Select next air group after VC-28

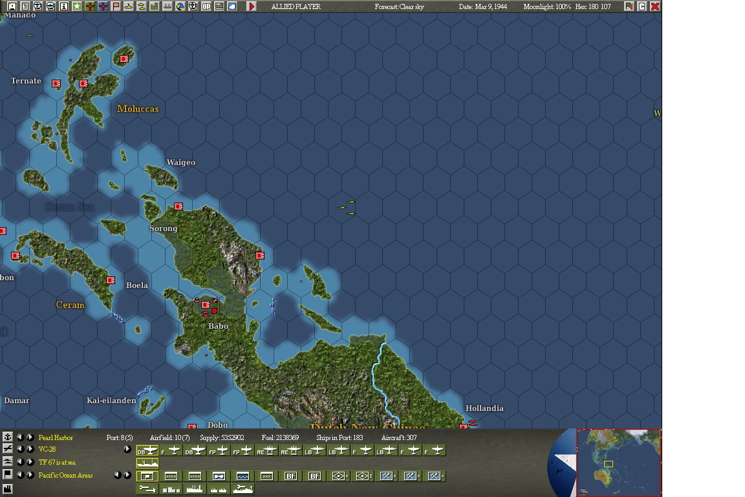coord(30,449)
